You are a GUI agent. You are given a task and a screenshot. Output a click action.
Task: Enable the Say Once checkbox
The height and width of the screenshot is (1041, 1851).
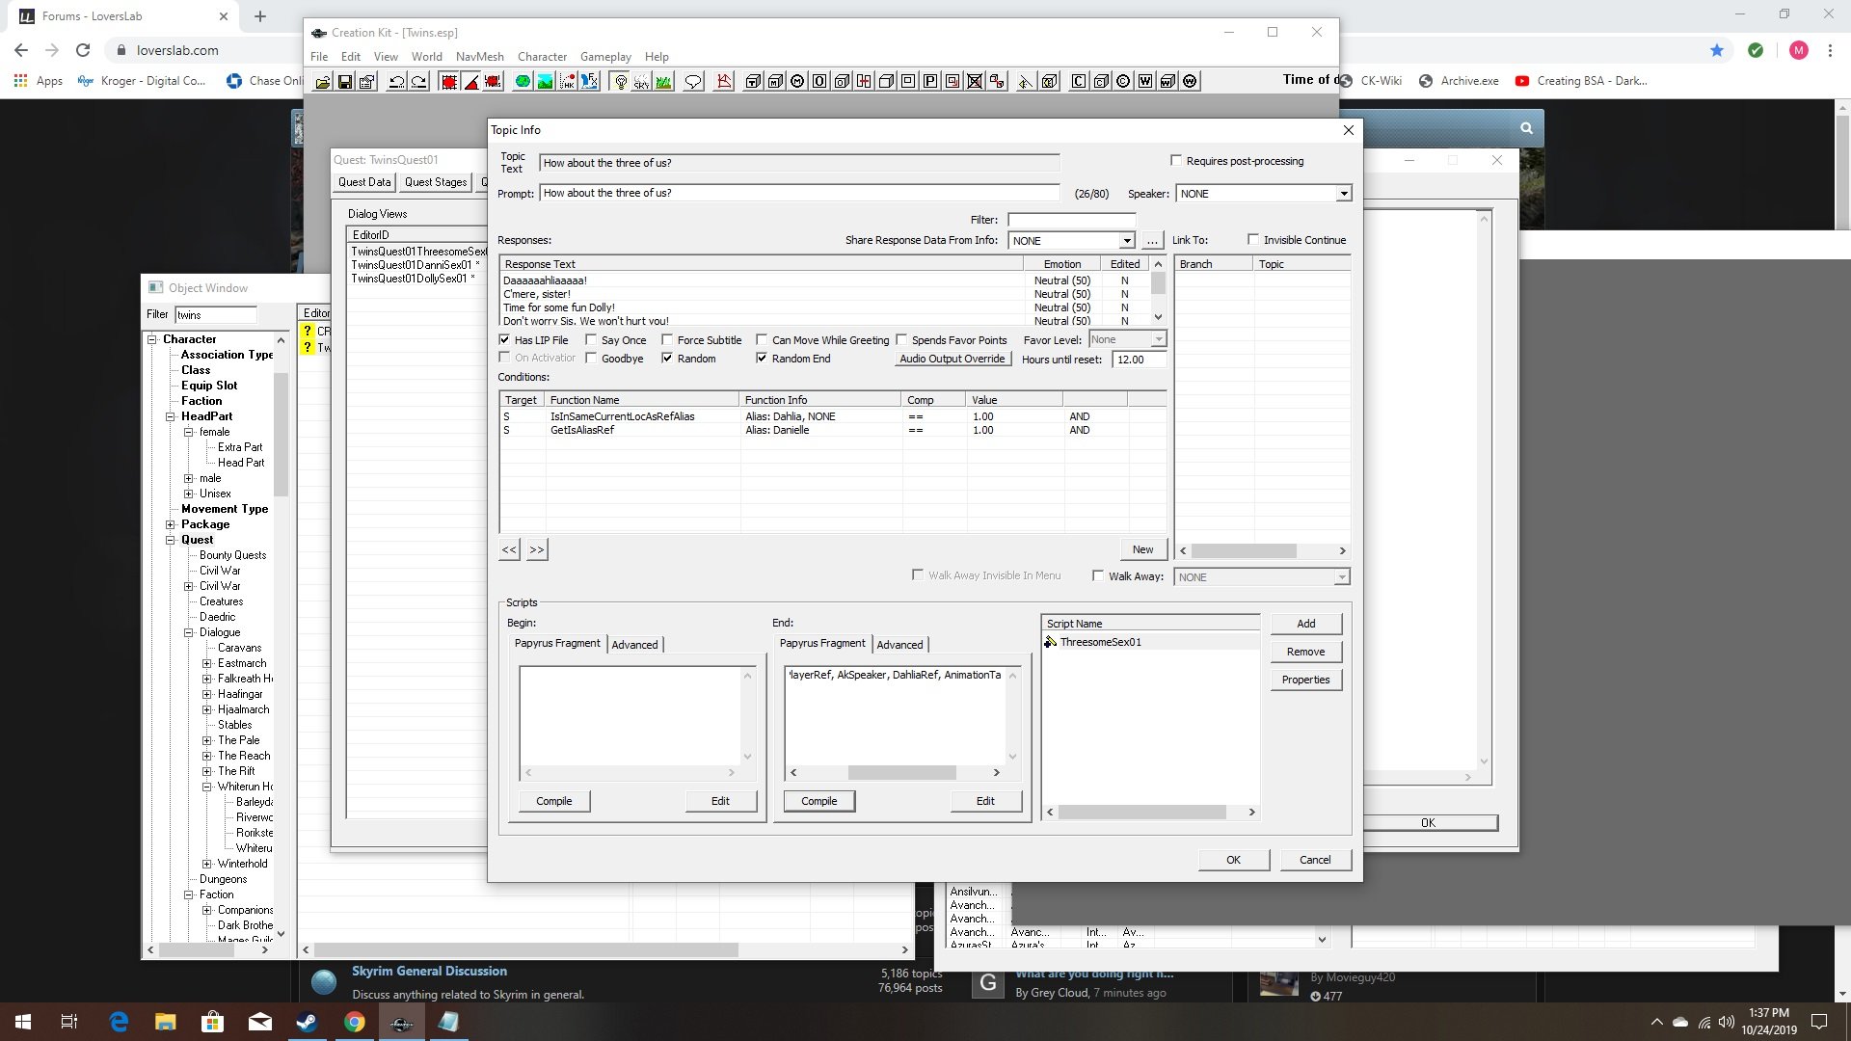591,340
